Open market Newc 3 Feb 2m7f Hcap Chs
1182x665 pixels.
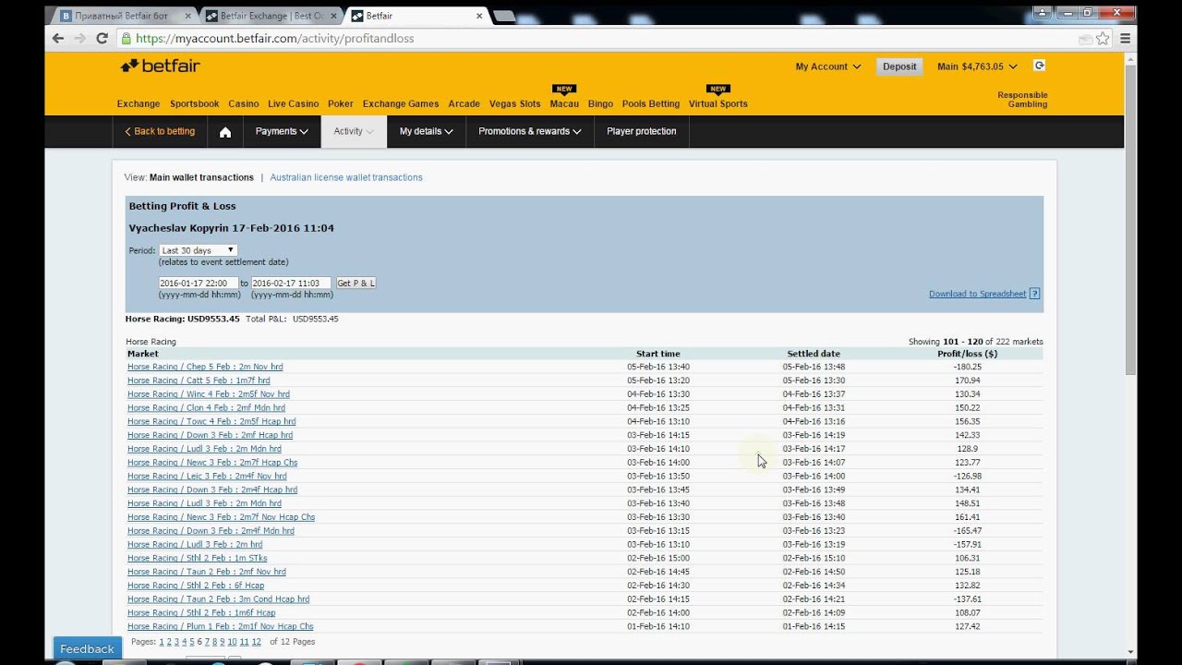coord(212,463)
